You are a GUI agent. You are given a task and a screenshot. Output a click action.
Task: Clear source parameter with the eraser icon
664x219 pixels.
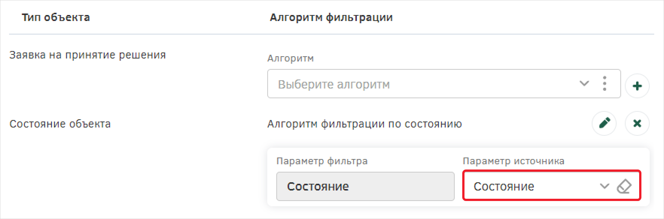[624, 186]
